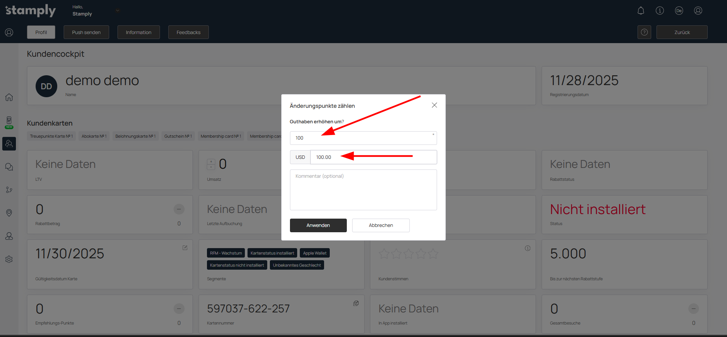Click the info circle icon in header
The width and height of the screenshot is (727, 337).
click(660, 11)
